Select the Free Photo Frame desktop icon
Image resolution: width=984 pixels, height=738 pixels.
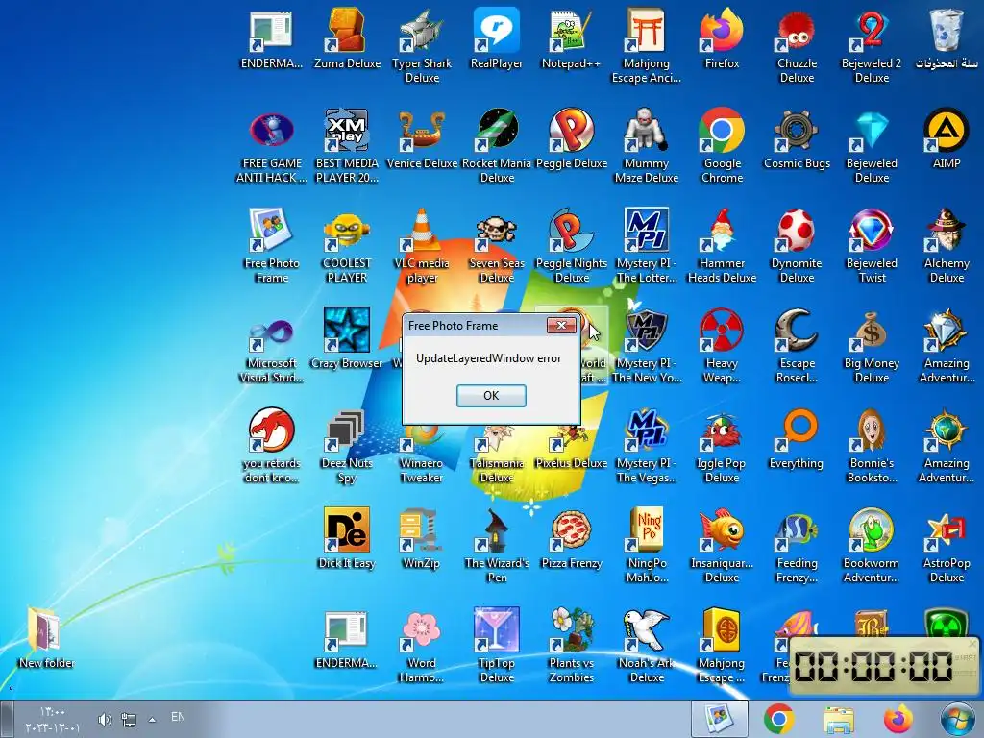coord(272,245)
